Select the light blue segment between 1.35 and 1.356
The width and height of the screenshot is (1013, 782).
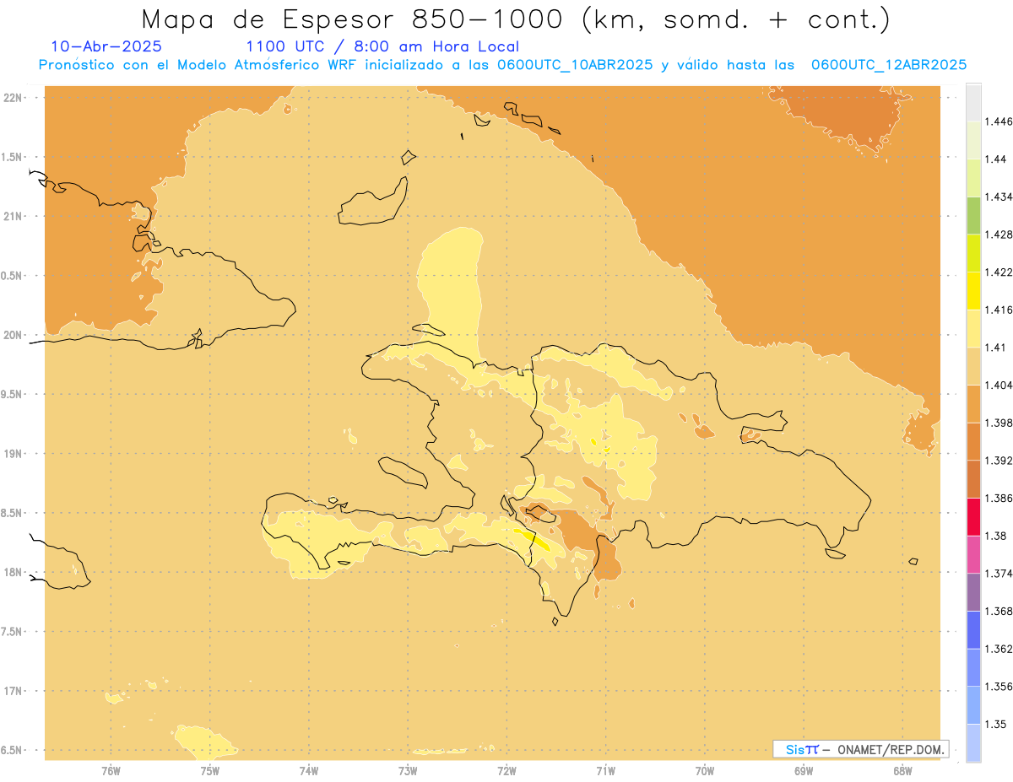[973, 705]
